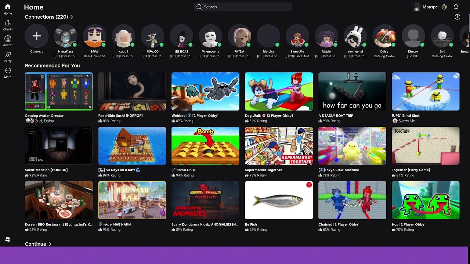Screen dimensions: 470x264
Task: Open Tokyo Claw Machine thumbnail
Action: point(352,146)
